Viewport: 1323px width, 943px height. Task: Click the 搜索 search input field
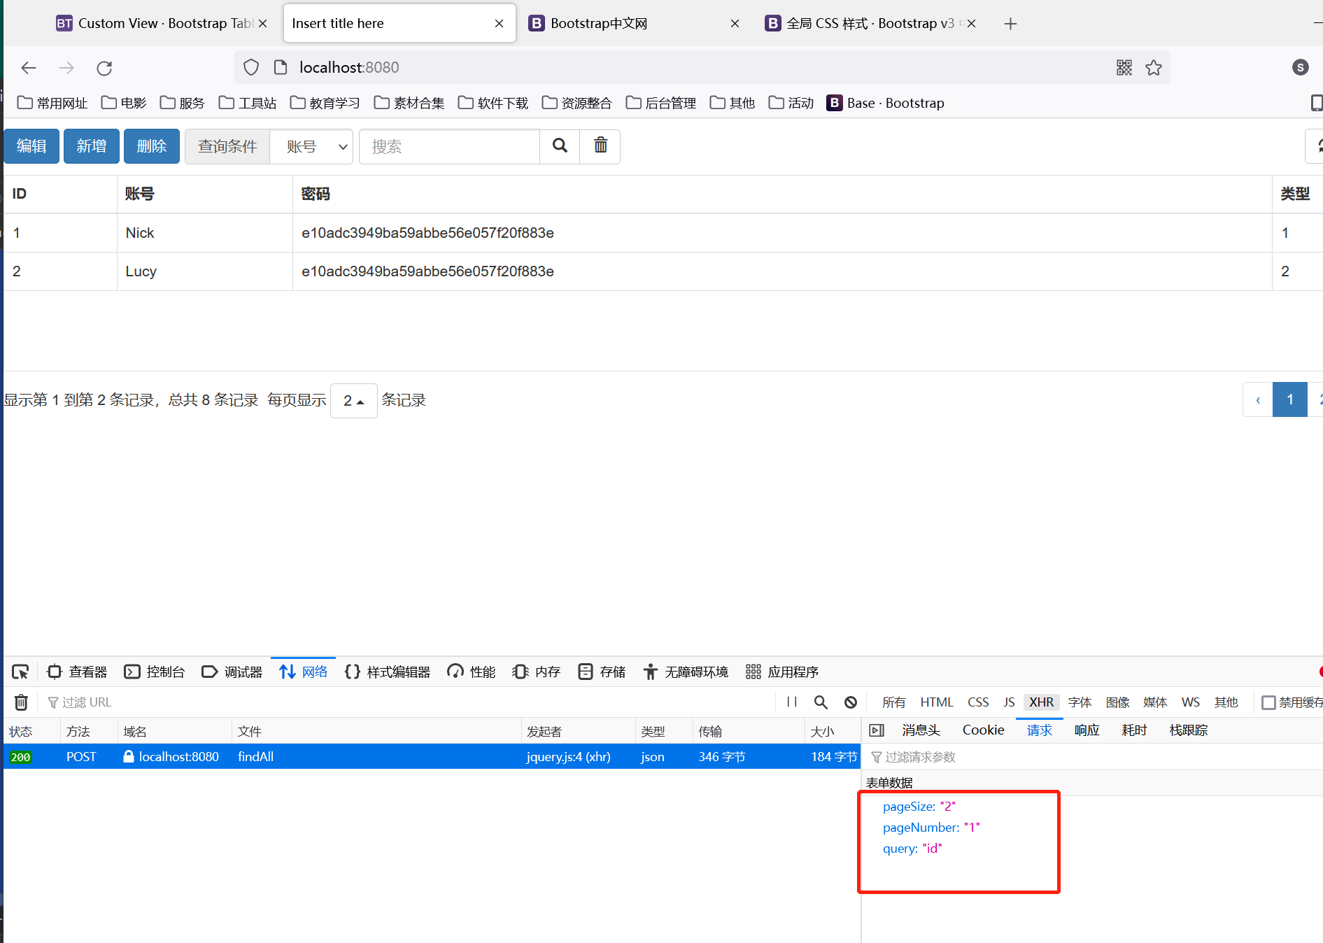coord(449,146)
